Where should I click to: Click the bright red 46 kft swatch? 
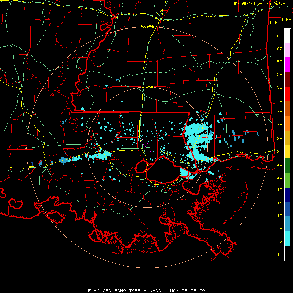pos(287,94)
